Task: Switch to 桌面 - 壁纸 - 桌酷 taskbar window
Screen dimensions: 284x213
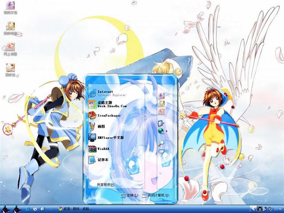Action: pos(75,209)
